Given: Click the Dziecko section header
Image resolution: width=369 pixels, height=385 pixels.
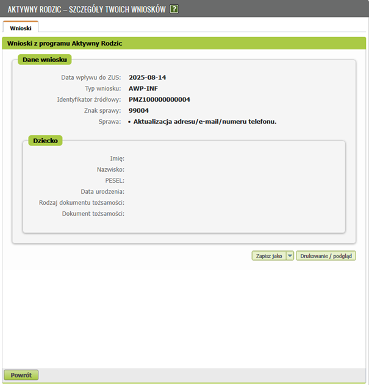Looking at the screenshot, I should pos(45,140).
